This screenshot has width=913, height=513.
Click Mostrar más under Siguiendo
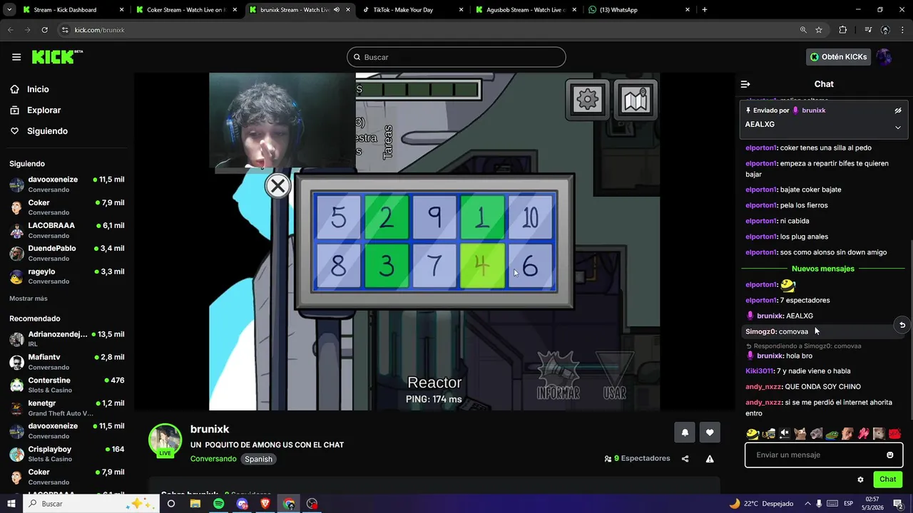29,299
